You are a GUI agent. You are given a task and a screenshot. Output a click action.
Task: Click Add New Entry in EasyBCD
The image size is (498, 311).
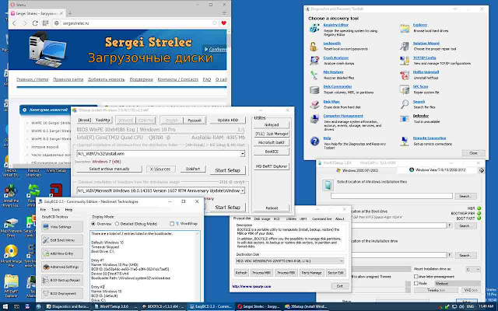click(x=62, y=253)
